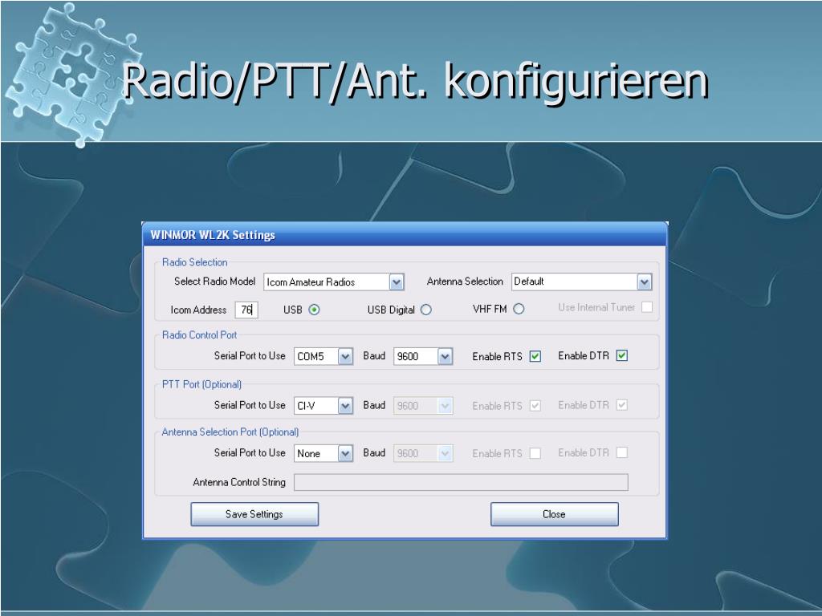Click the Antenna Control String field

[461, 482]
